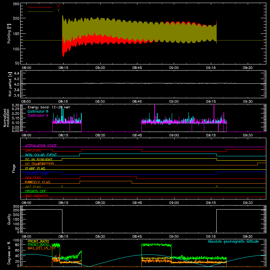Click the 0.00 modulation axis tick
The width and height of the screenshot is (270, 270).
[x=16, y=131]
